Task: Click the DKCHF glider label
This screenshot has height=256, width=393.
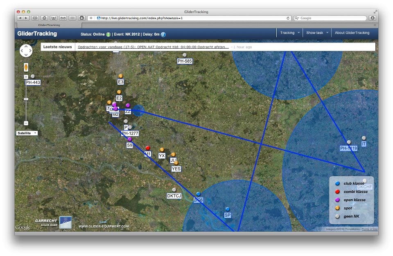Action: point(364,187)
